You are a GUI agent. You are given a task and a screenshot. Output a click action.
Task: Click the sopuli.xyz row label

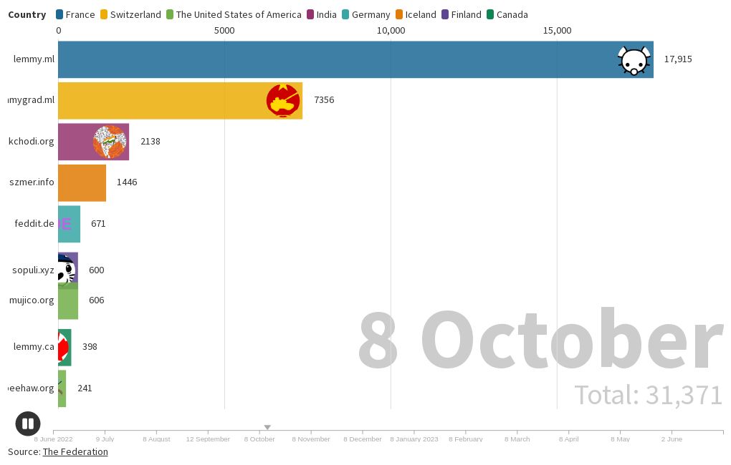[x=33, y=270]
